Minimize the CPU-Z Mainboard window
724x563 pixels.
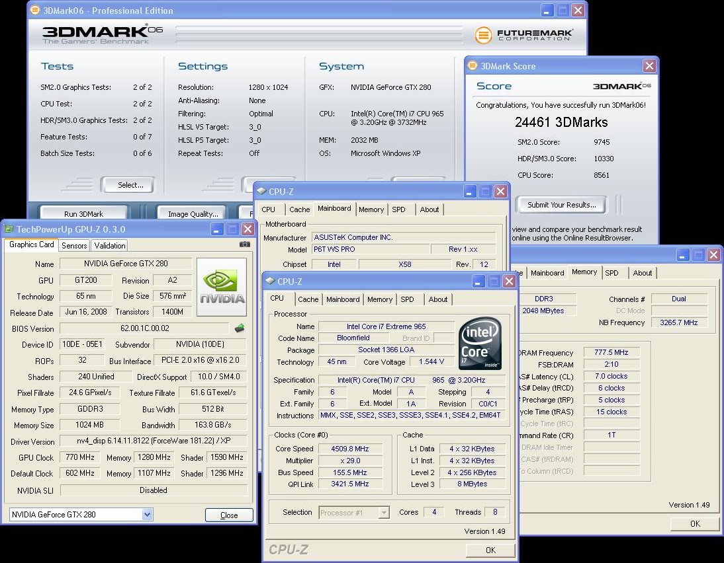point(470,192)
